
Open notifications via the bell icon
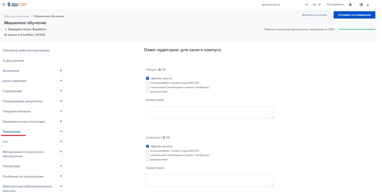point(350,5)
